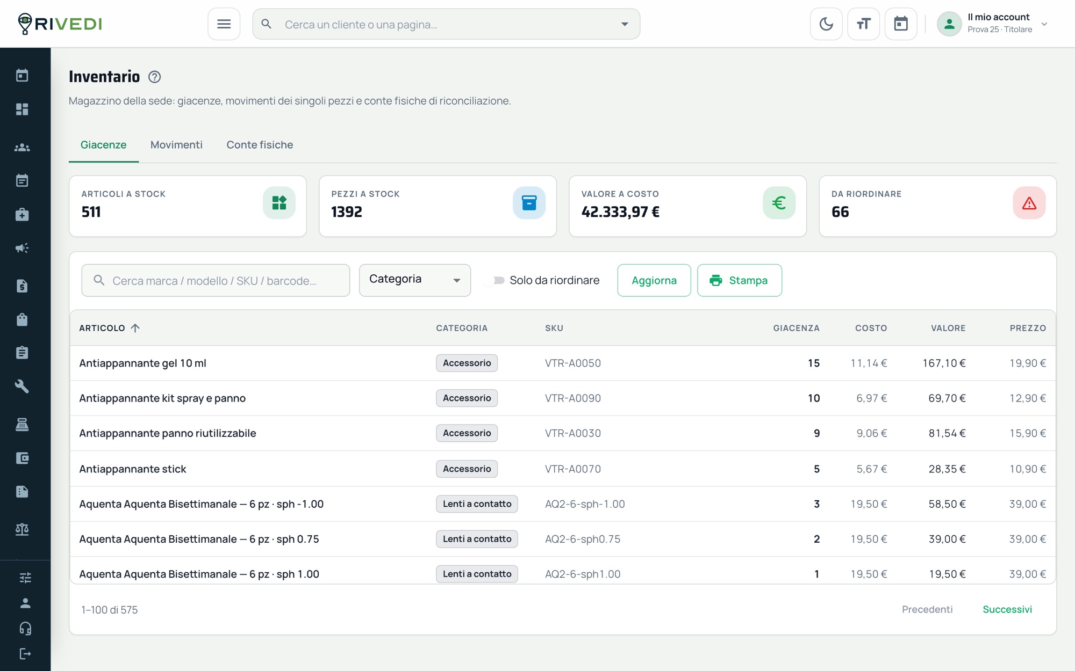Open the hamburger menu button
This screenshot has width=1075, height=671.
click(x=224, y=24)
